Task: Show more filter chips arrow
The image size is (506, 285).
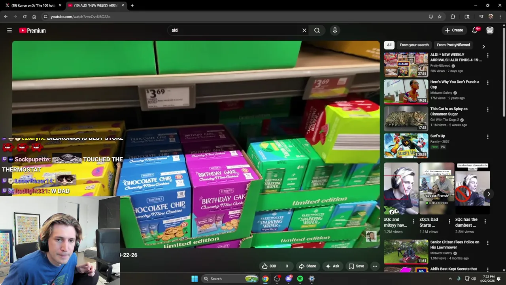Action: [483, 46]
